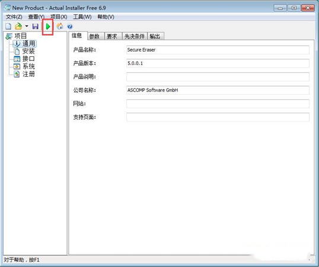The height and width of the screenshot is (267, 319).
Task: Click the application icon in title bar
Action: 8,8
